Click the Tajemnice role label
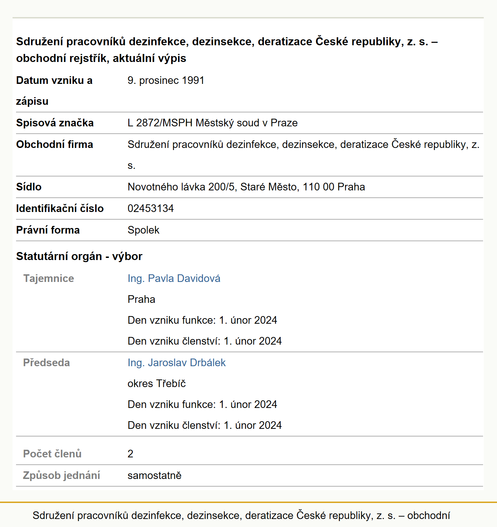This screenshot has height=527, width=497. tap(49, 278)
